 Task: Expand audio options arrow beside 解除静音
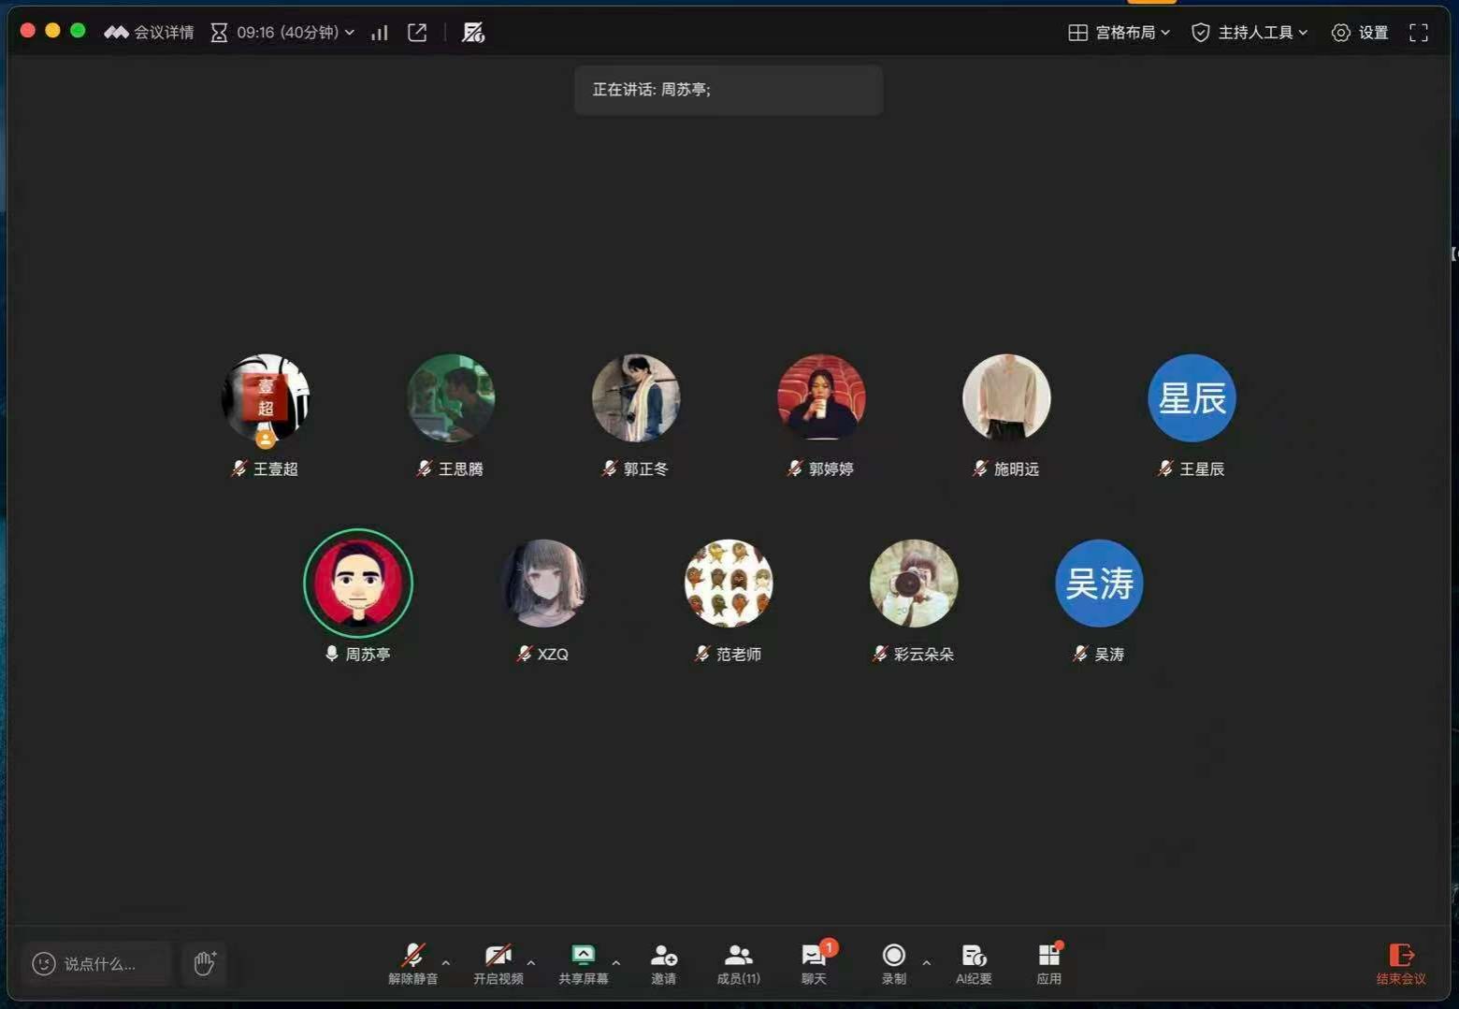446,962
